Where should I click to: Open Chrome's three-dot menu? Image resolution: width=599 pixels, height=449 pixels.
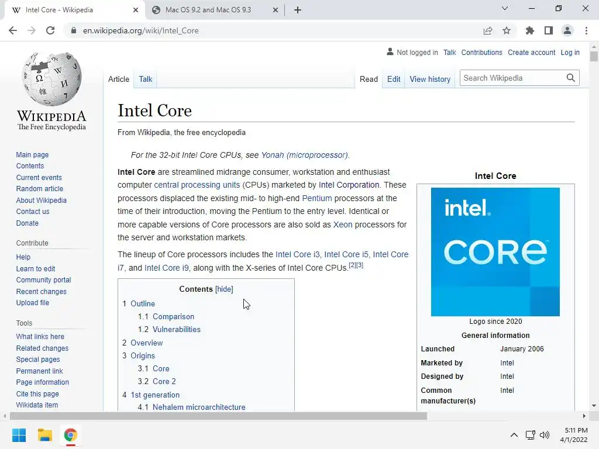(x=586, y=30)
